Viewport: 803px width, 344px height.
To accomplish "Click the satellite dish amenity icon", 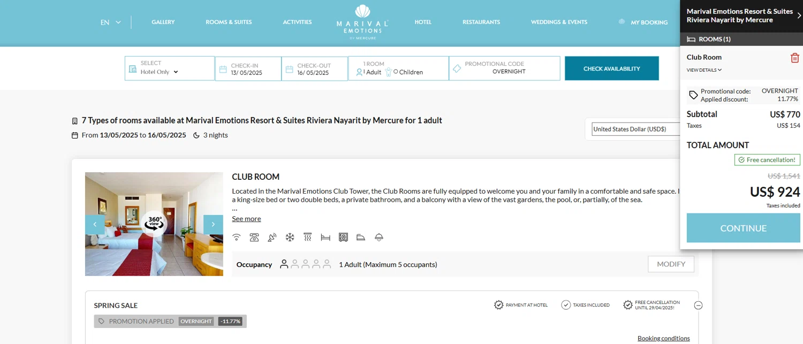I will coord(272,237).
